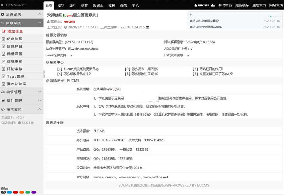The image size is (284, 195).
Task: Click the calendar icon after the login IP
Action: [x=148, y=27]
